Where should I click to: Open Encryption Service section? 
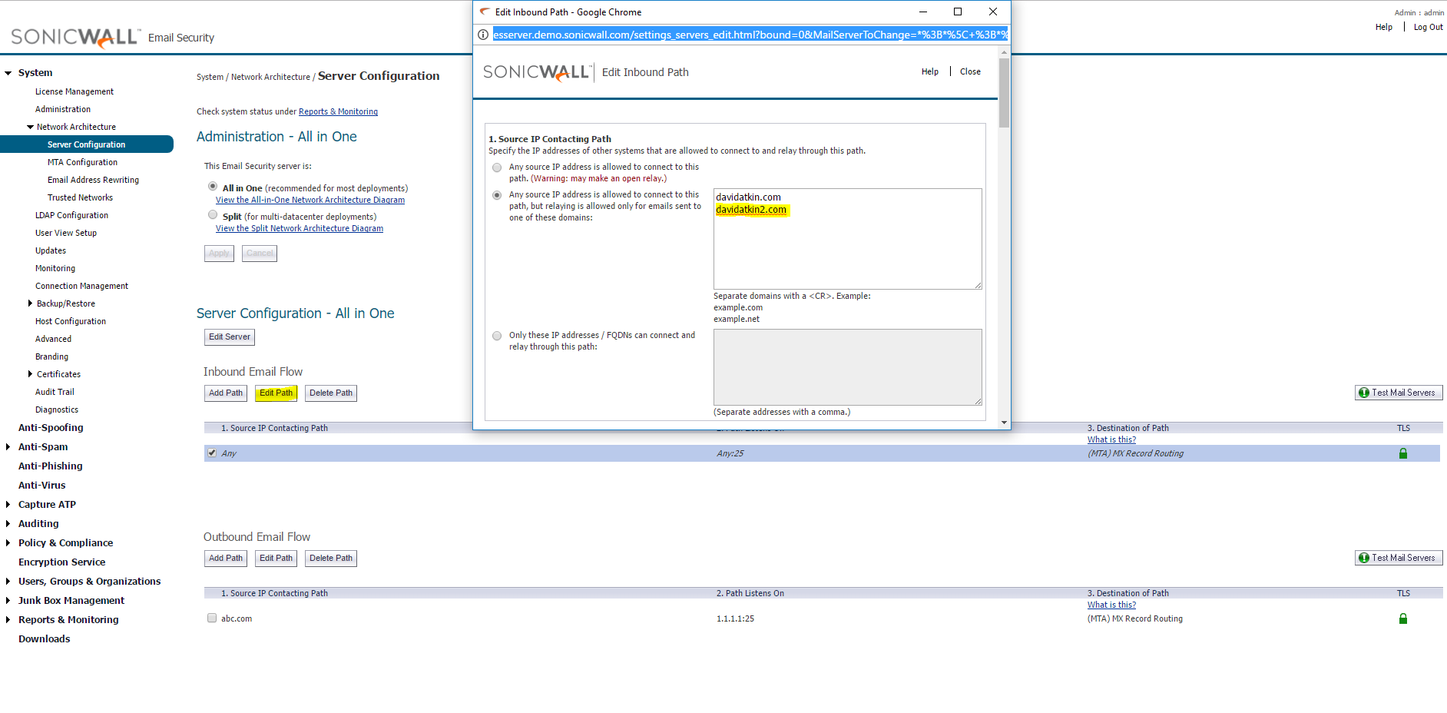click(x=61, y=562)
